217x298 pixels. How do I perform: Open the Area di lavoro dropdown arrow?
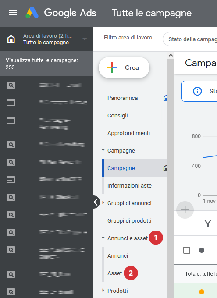85,39
